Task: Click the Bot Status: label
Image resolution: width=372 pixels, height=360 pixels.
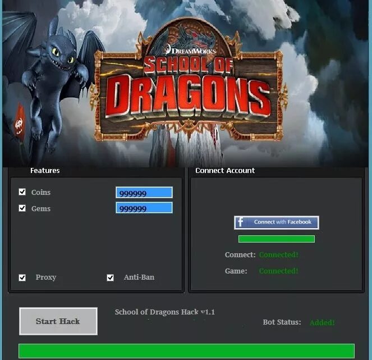Action: 282,322
